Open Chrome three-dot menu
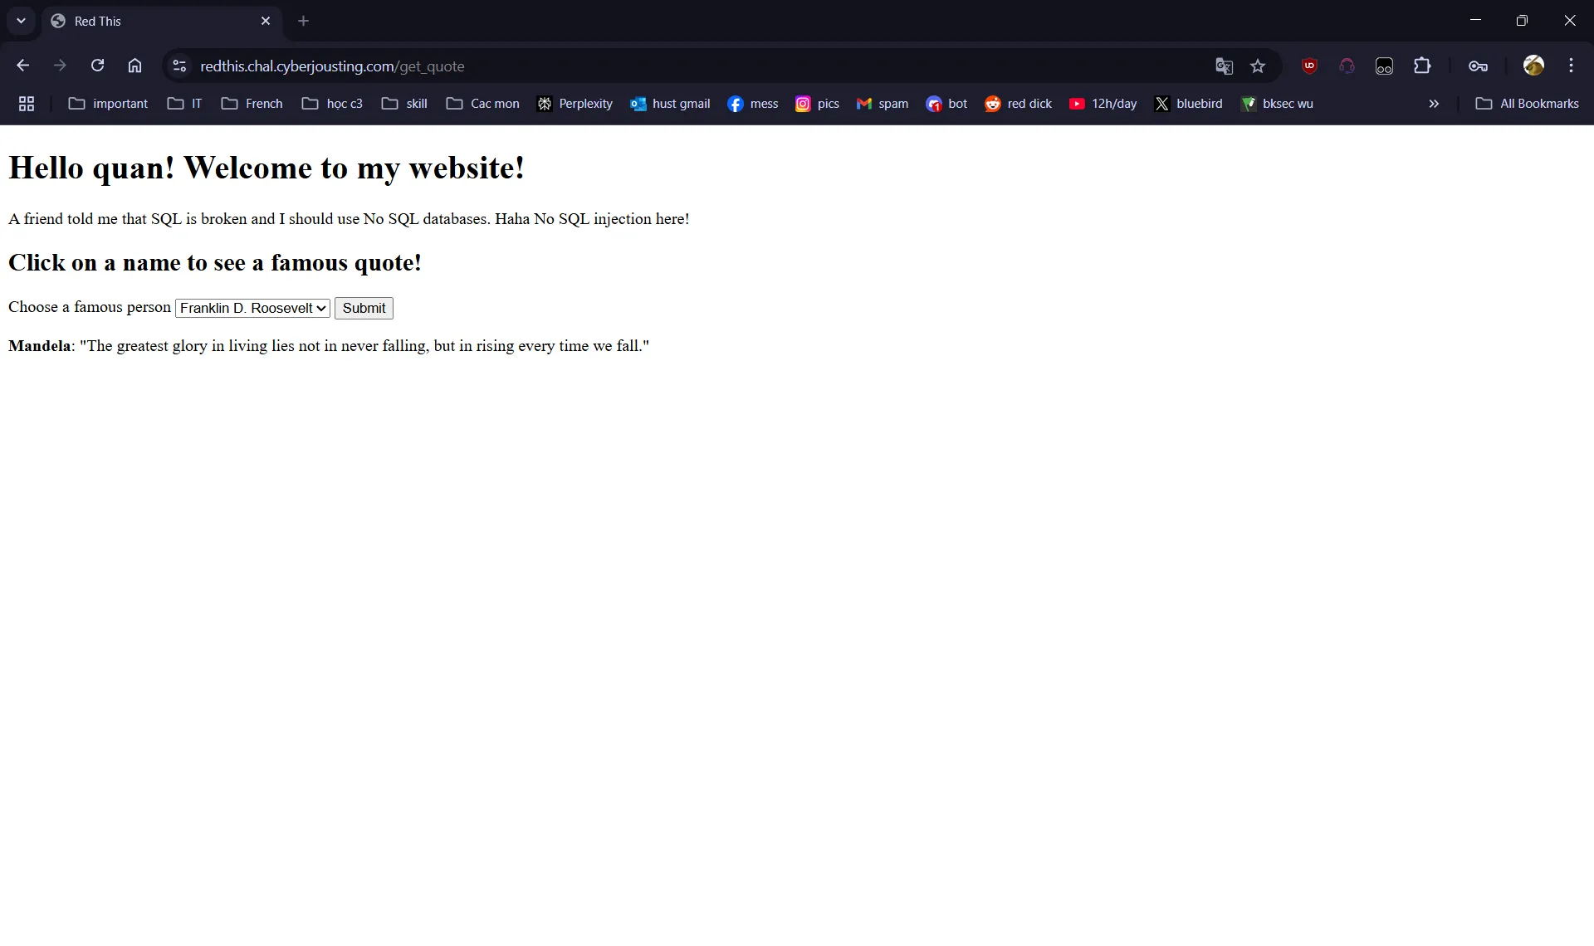Screen dimensions: 1594x946 (x=1571, y=66)
